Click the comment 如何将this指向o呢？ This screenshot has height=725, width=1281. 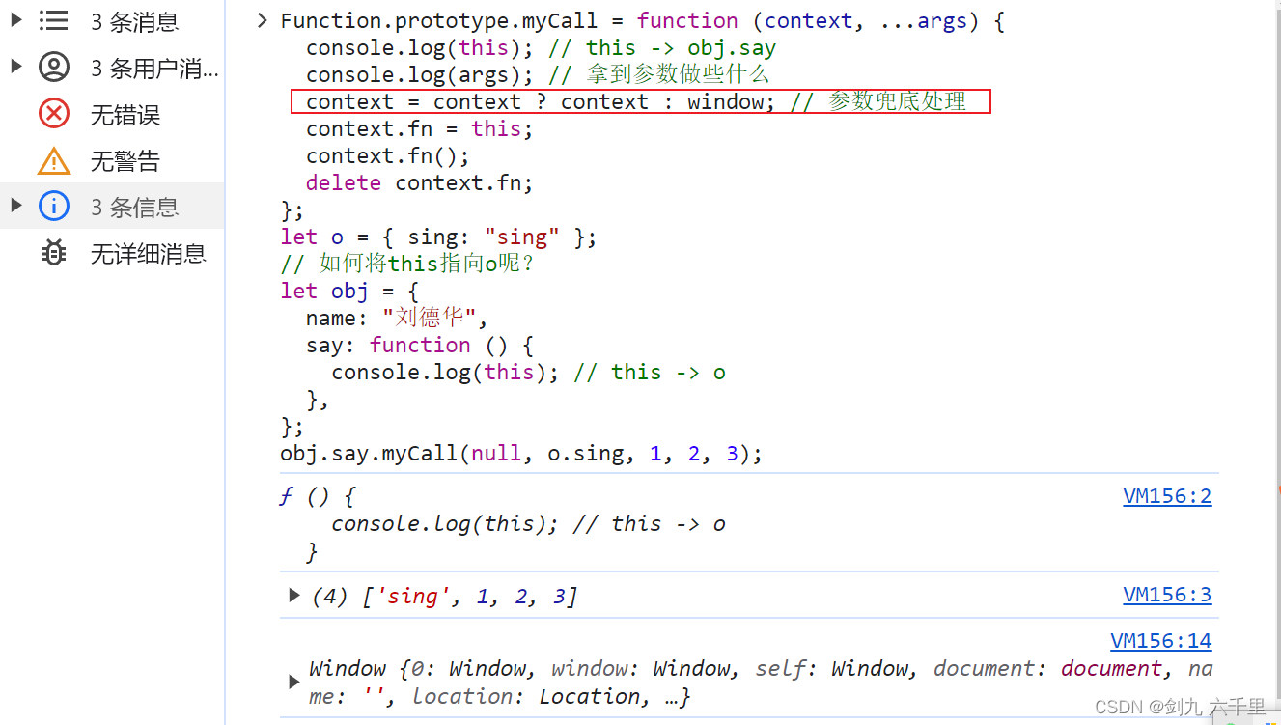click(x=407, y=264)
